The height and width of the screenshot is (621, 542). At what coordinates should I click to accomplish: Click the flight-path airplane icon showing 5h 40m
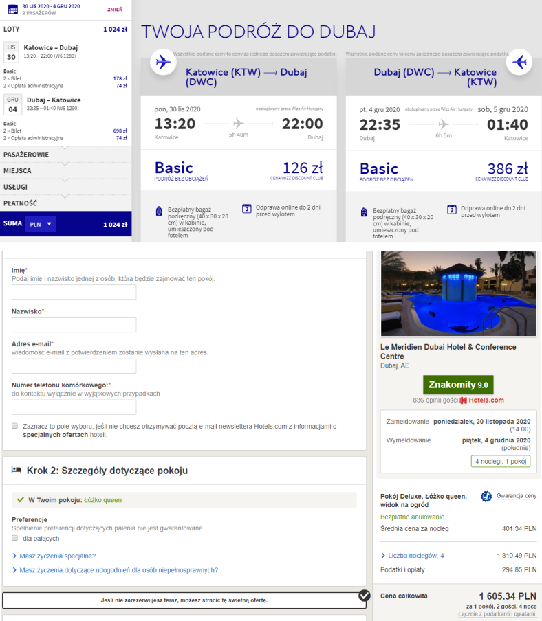(x=238, y=124)
